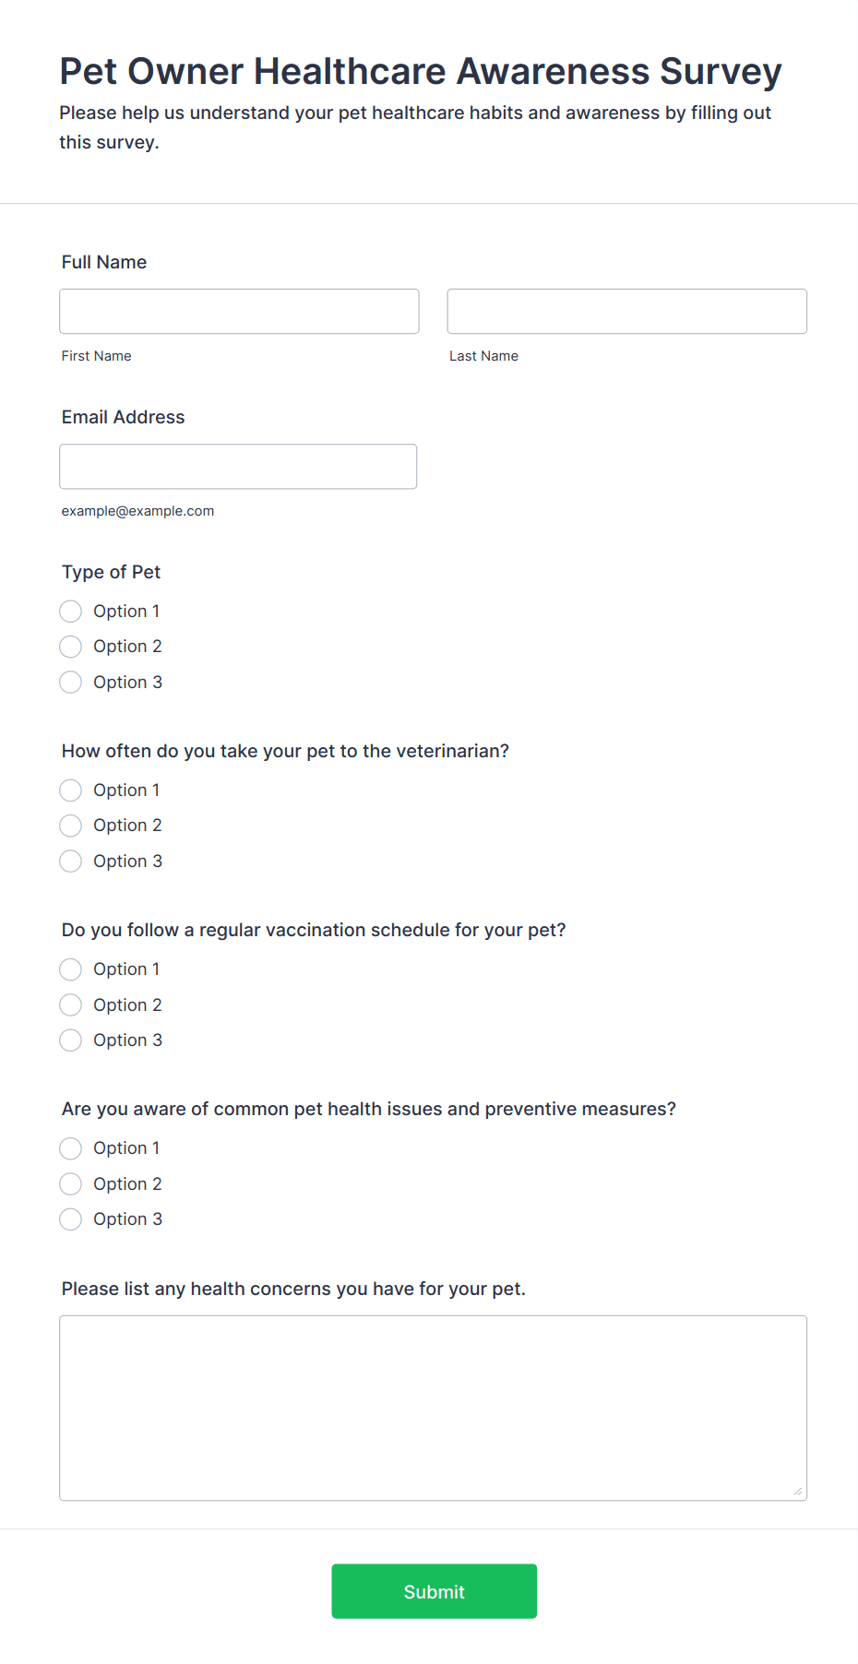Focus the Email Address text box
The image size is (858, 1664).
pyautogui.click(x=238, y=467)
